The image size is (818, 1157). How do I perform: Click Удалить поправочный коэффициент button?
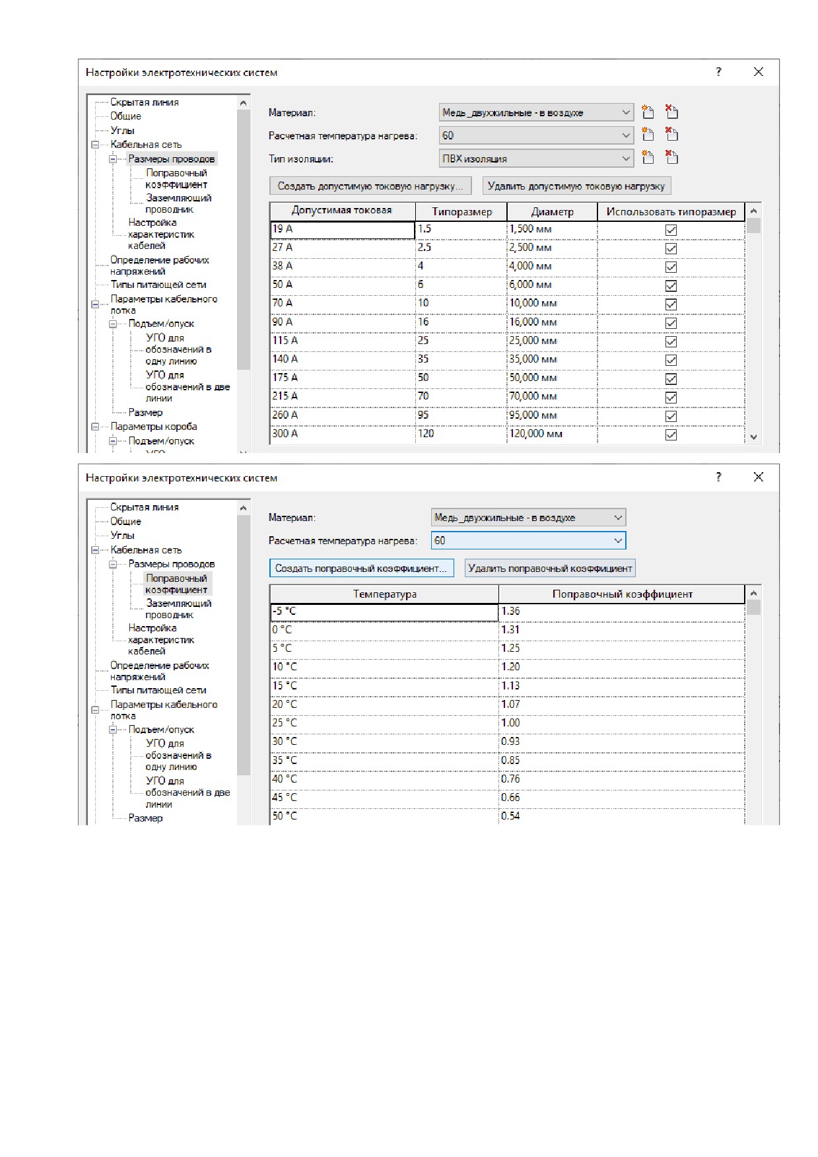tap(550, 569)
